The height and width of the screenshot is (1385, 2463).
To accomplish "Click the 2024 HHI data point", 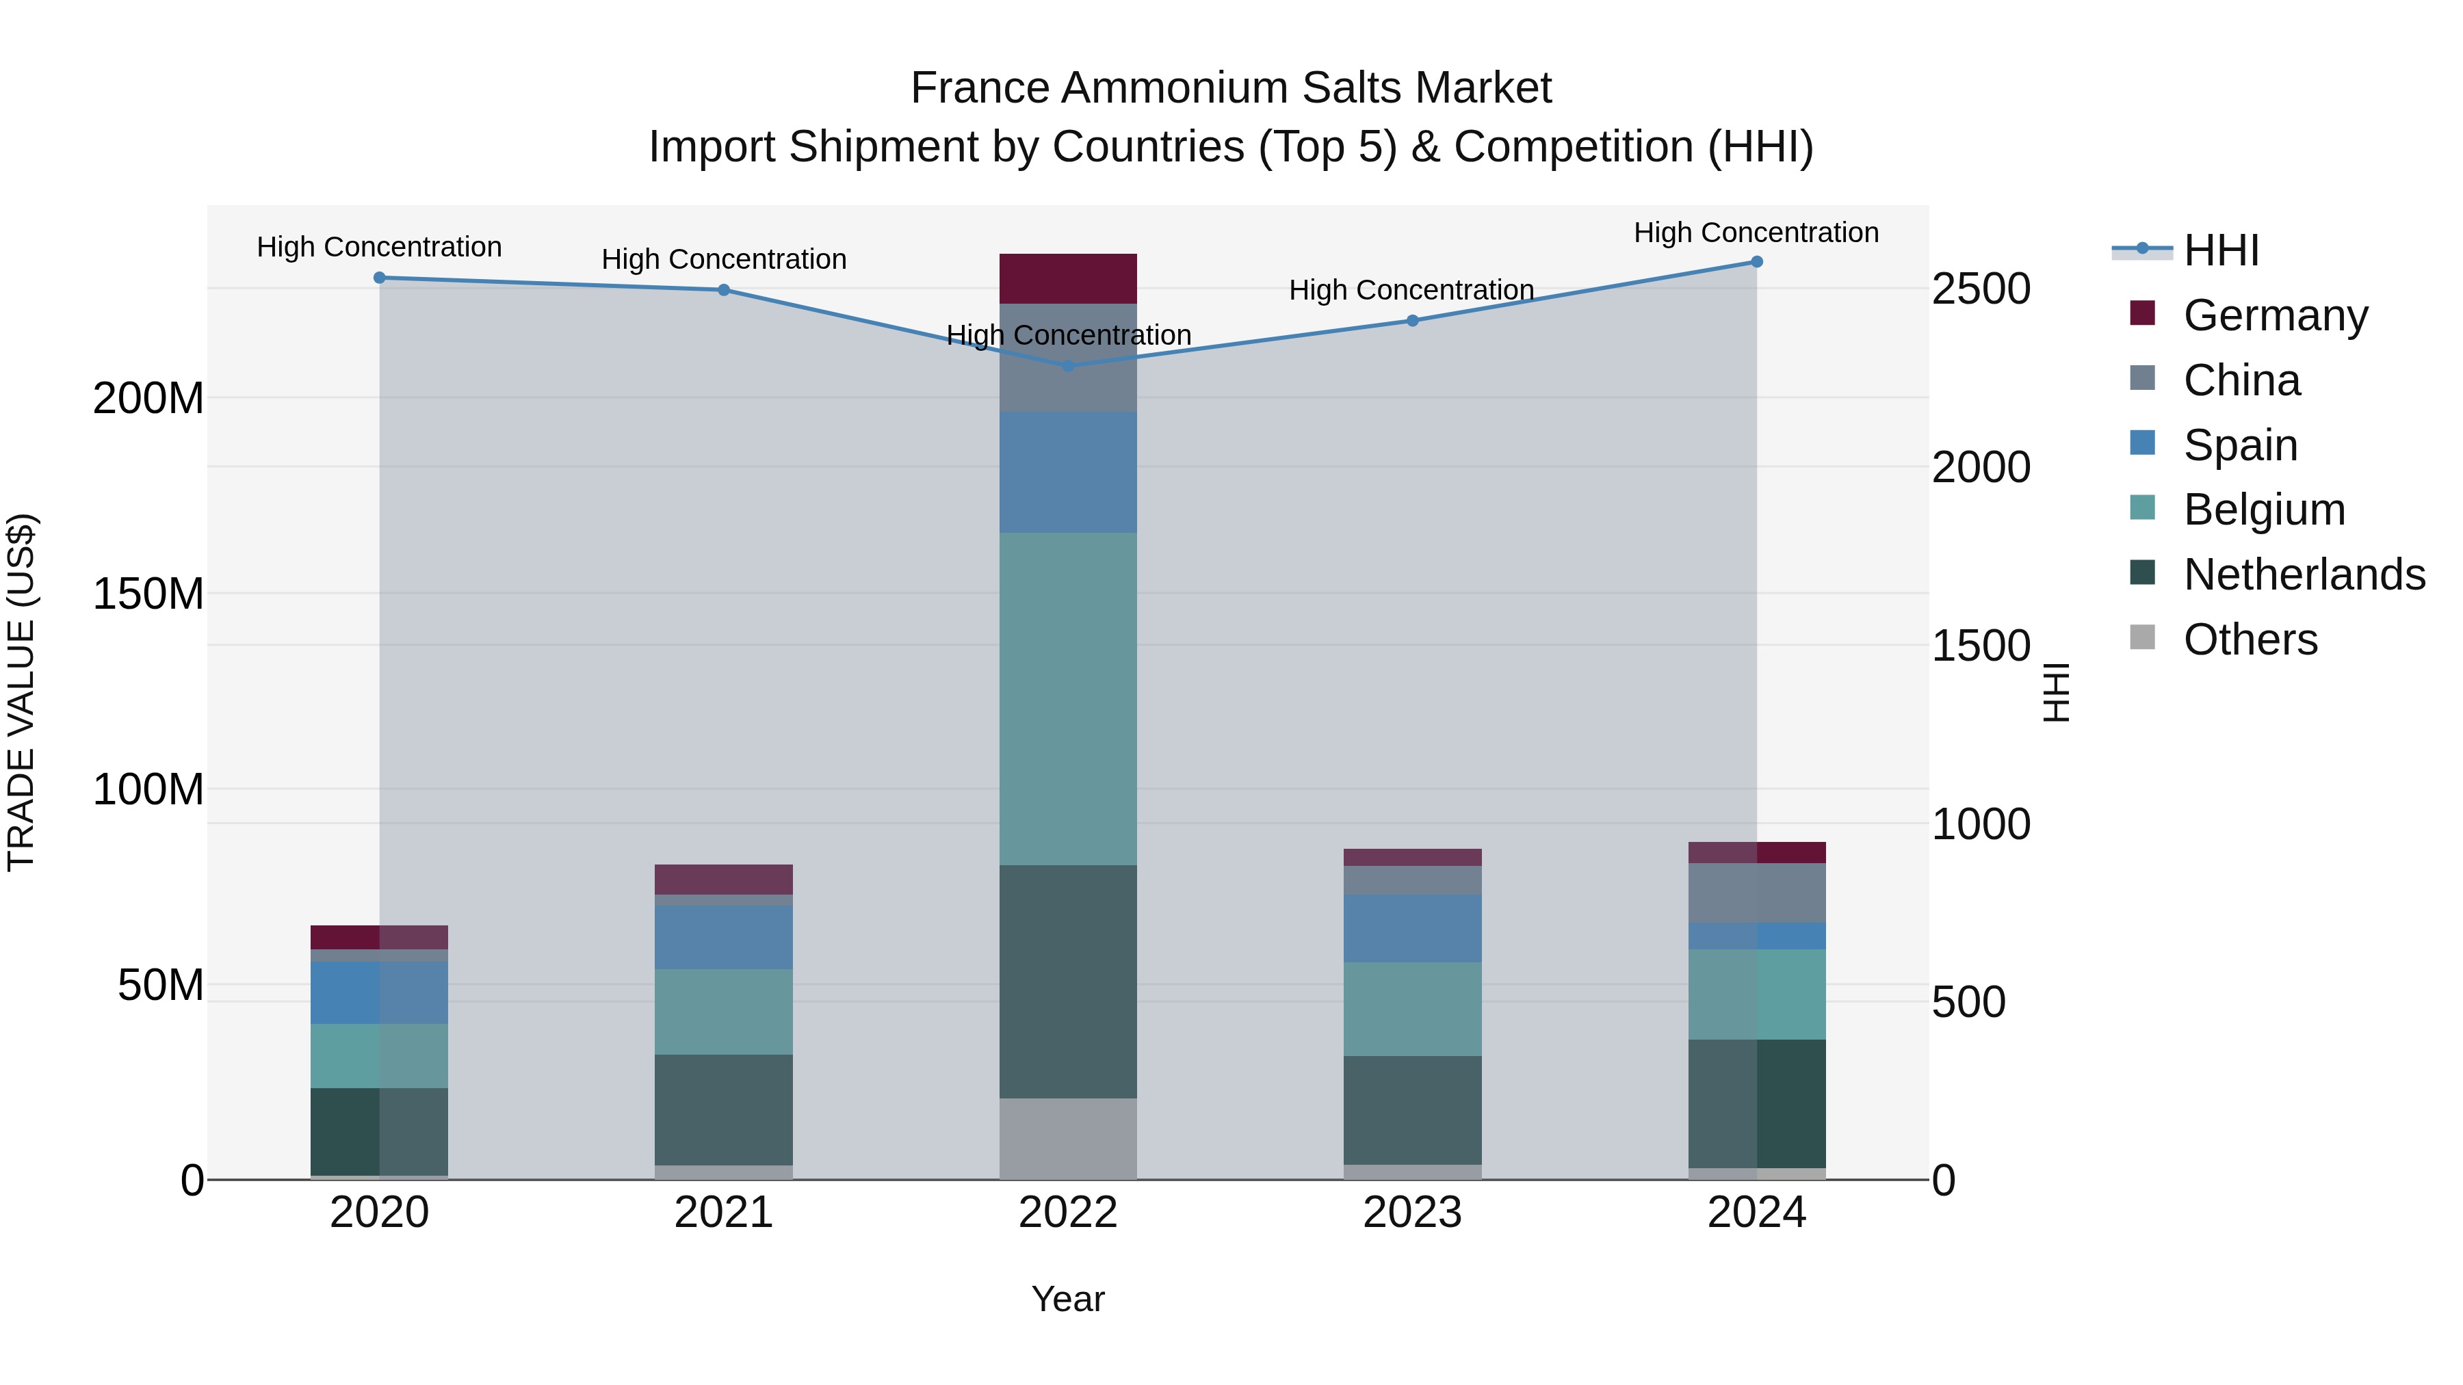I will [1756, 262].
